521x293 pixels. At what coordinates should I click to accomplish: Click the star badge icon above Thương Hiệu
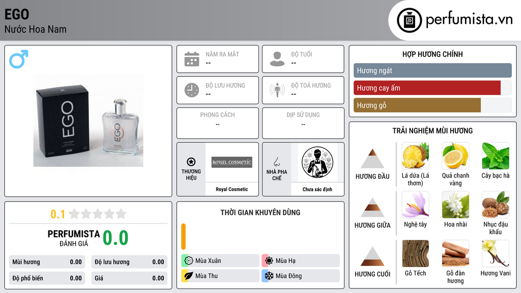pyautogui.click(x=191, y=162)
